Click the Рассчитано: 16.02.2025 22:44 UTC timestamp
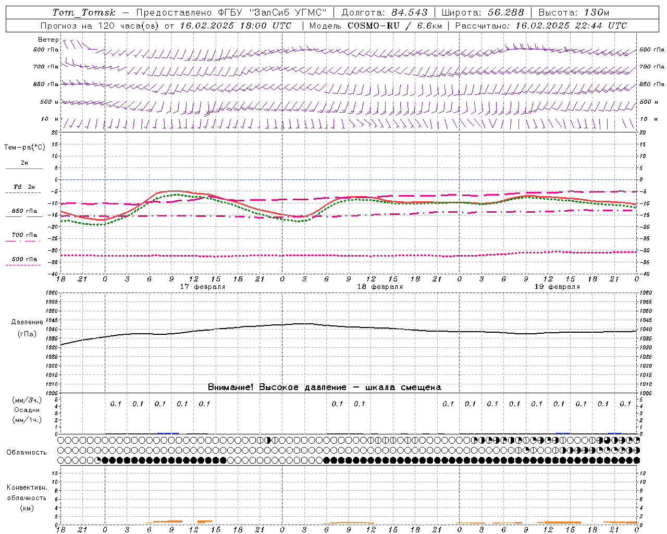The image size is (667, 534). click(541, 26)
